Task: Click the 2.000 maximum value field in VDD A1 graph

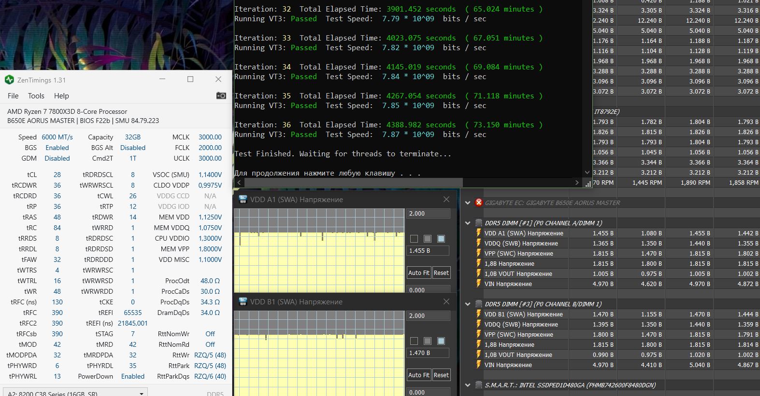Action: pos(428,213)
